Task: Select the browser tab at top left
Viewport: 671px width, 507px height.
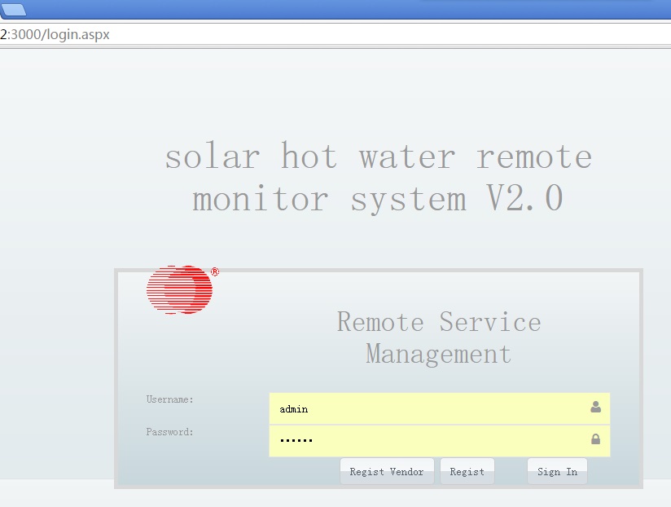Action: (14, 10)
